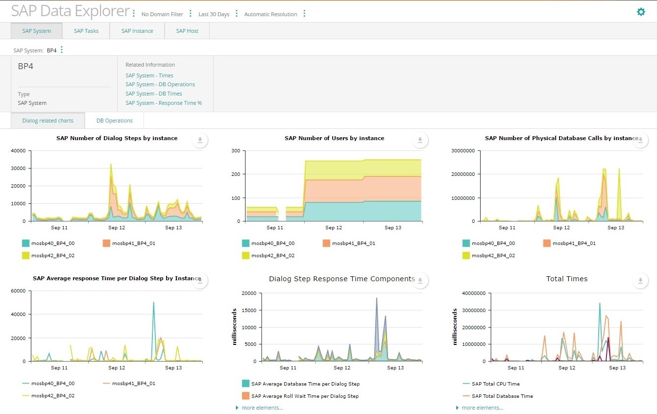Toggle mosbp42_BP4_02 swatch in Number of Users legend
The image size is (657, 414).
[x=246, y=255]
